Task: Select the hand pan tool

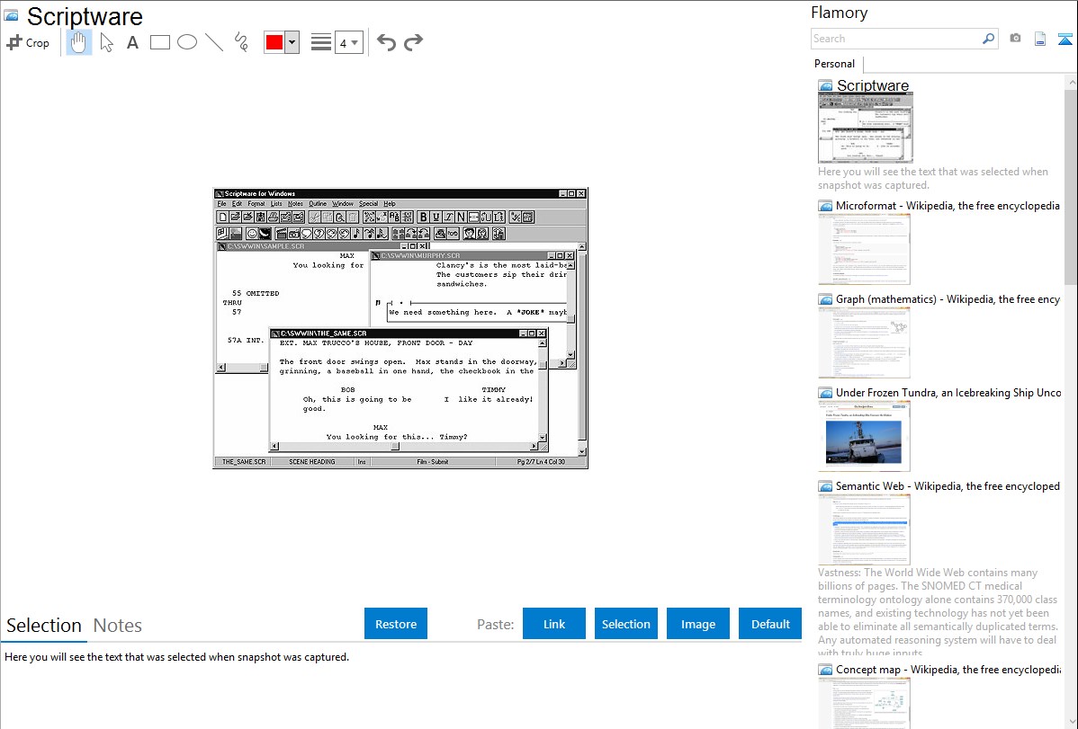Action: (x=78, y=42)
